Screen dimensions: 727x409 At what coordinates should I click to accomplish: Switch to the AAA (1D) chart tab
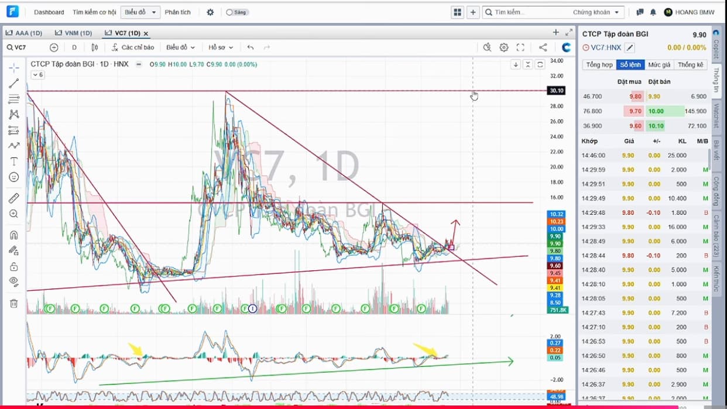click(23, 33)
